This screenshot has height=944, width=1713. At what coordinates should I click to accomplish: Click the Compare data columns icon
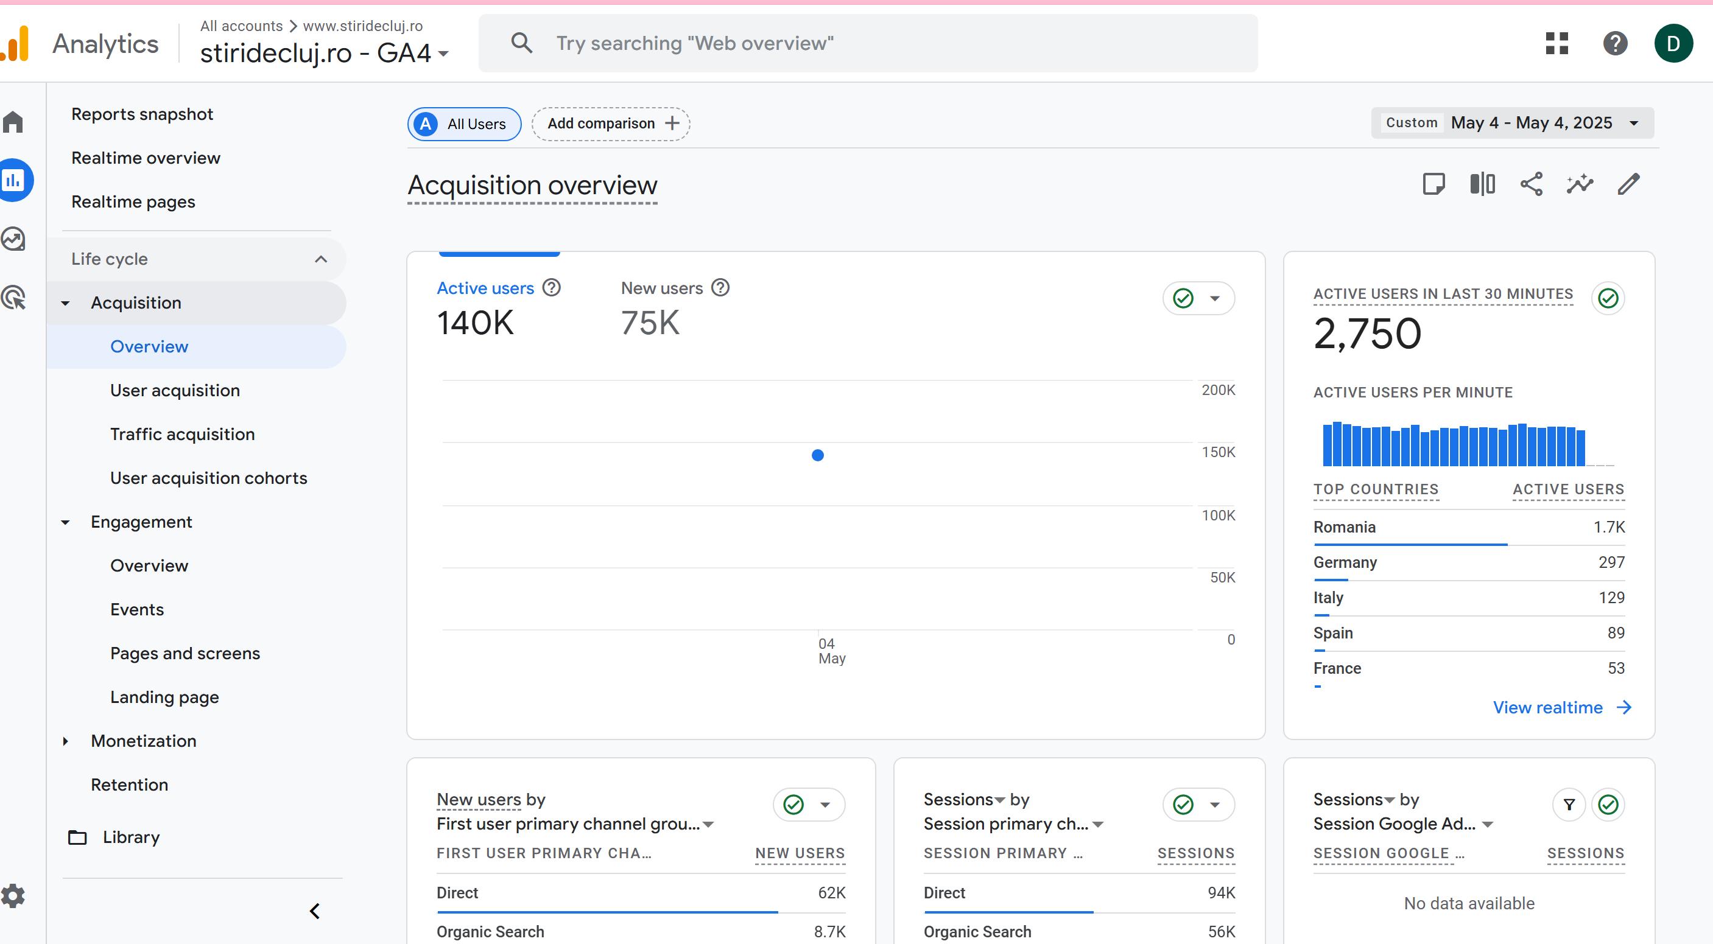1482,184
